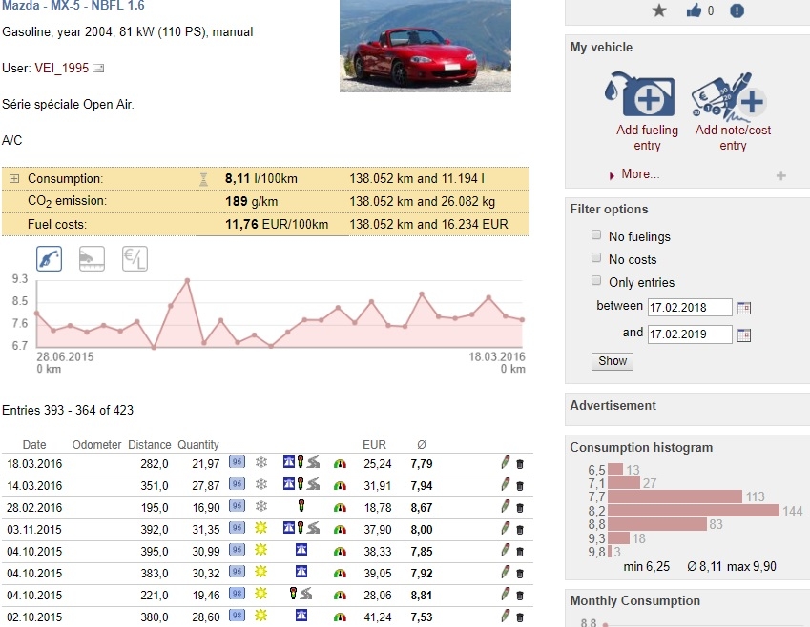Click the EUR column header

coord(374,445)
